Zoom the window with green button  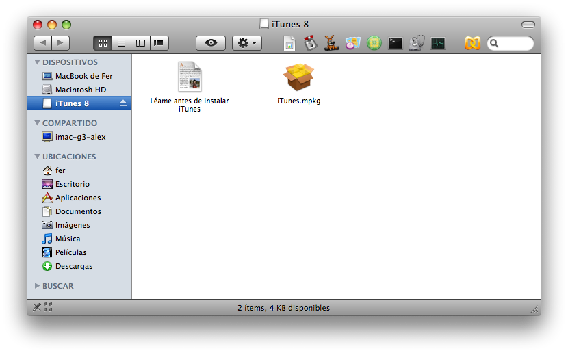(66, 25)
